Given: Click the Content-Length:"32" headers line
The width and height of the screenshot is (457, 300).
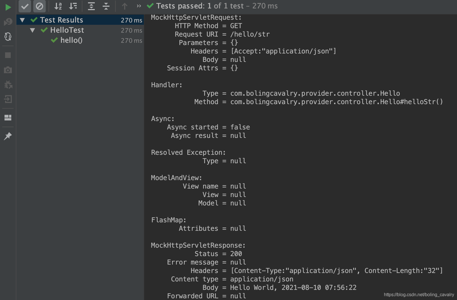Looking at the screenshot, I should (x=317, y=271).
